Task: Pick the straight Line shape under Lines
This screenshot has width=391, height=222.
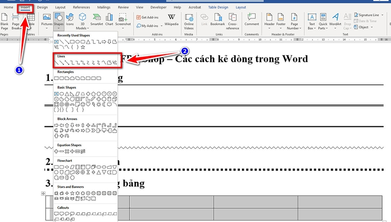Action: click(x=57, y=62)
